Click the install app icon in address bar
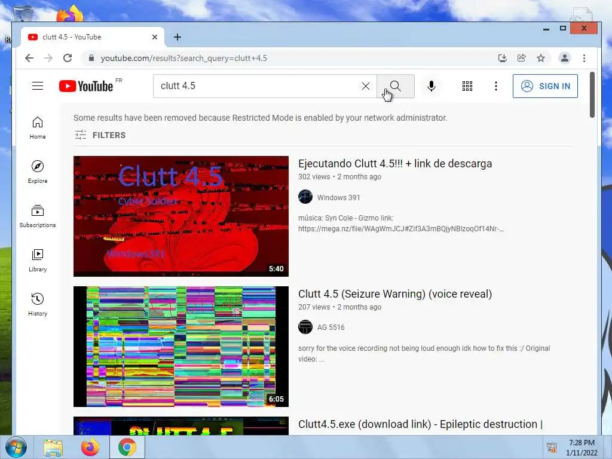The height and width of the screenshot is (459, 612). click(x=502, y=58)
